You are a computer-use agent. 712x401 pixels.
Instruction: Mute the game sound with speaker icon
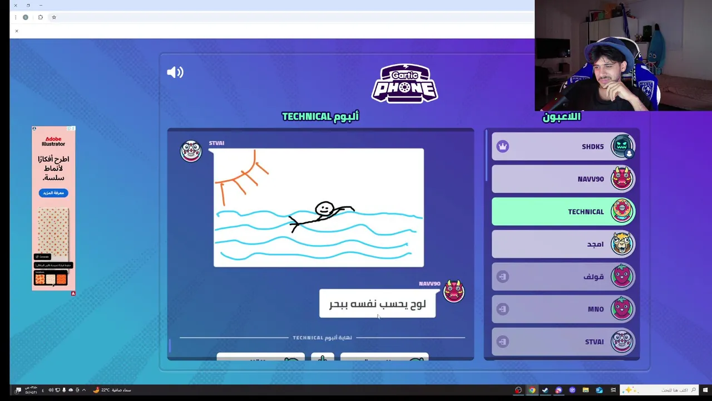coord(175,72)
